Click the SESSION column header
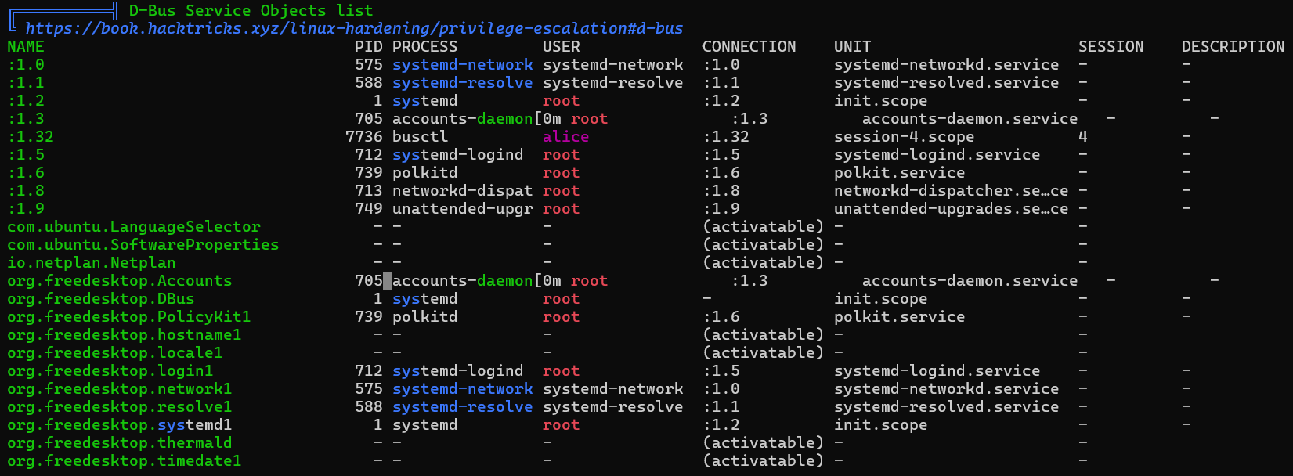Screen dimensions: 1293x476 1111,47
